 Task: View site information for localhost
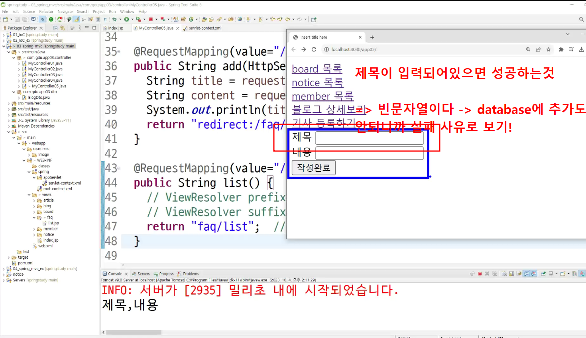(326, 49)
